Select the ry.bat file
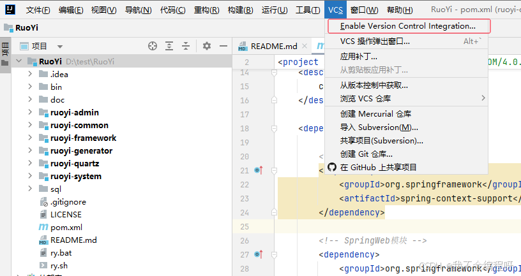The width and height of the screenshot is (521, 276). pos(61,253)
